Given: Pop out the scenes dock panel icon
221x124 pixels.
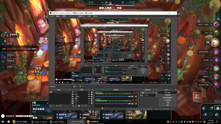Looking at the screenshot, I should pos(70,90).
